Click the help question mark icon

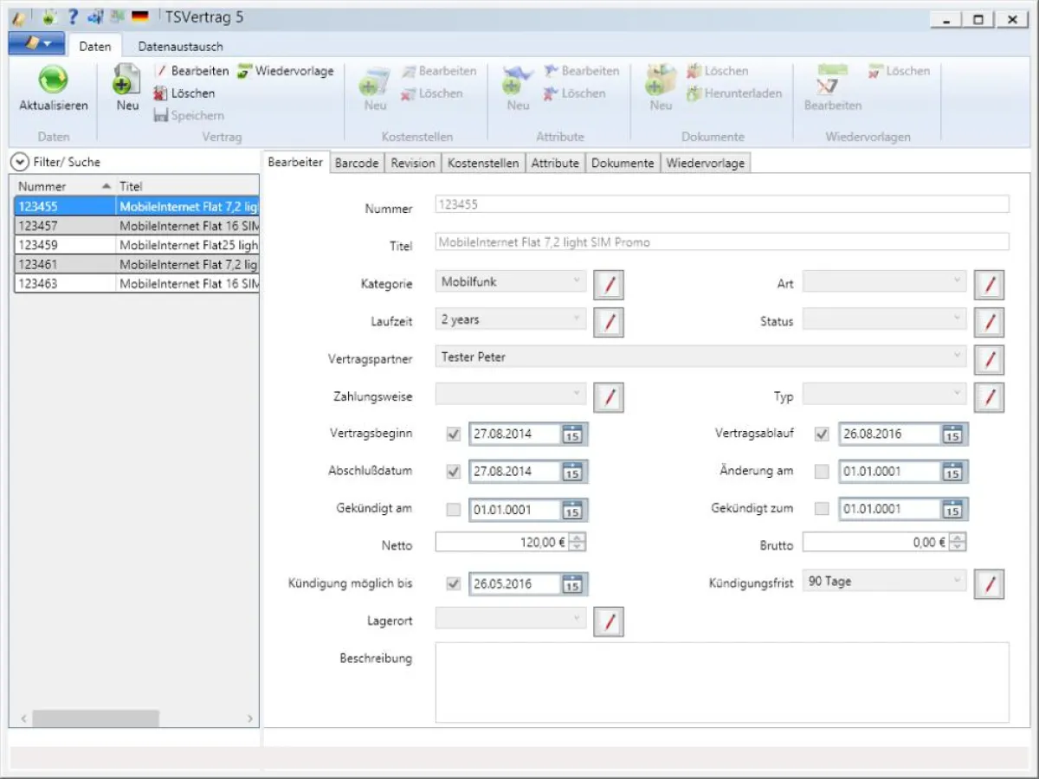[74, 17]
